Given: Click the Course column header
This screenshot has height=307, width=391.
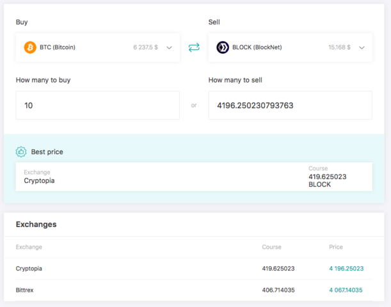Looking at the screenshot, I should coord(271,247).
